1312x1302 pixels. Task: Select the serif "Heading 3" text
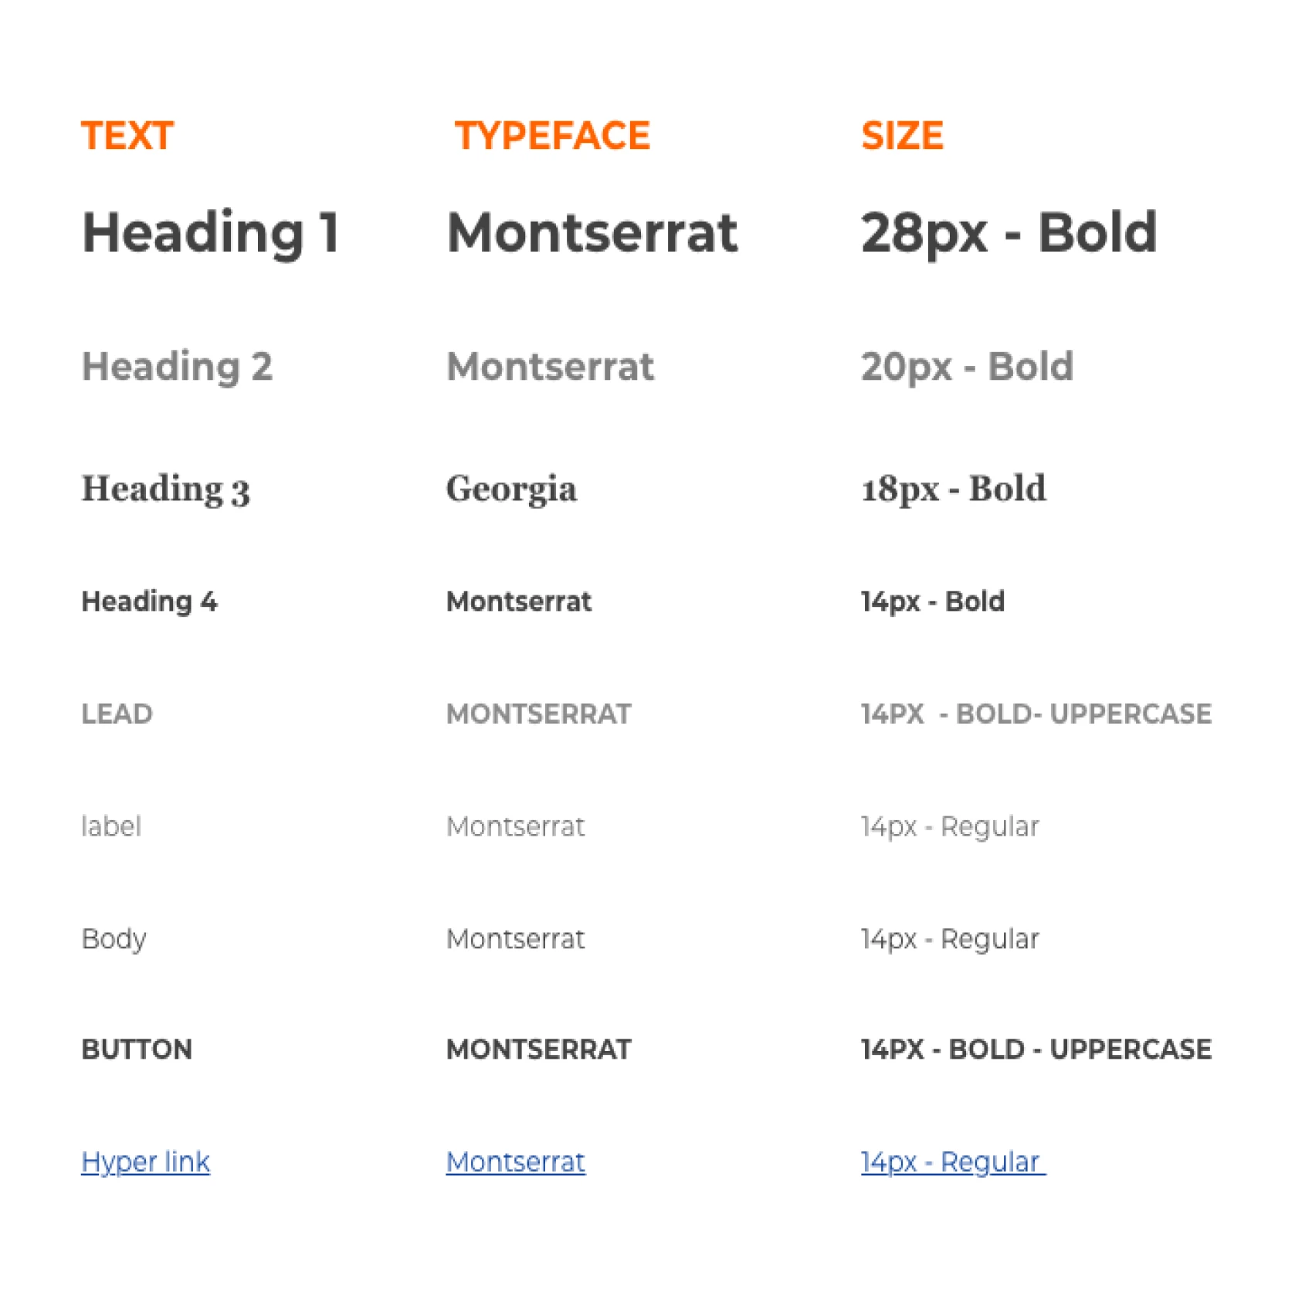pos(165,489)
